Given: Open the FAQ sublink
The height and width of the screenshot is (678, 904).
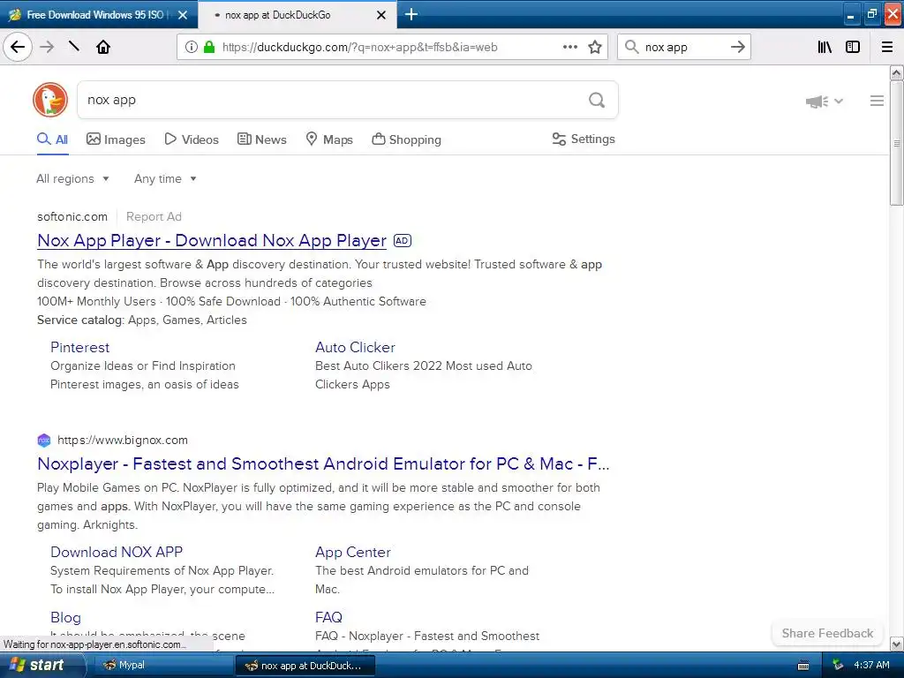Looking at the screenshot, I should [x=328, y=617].
